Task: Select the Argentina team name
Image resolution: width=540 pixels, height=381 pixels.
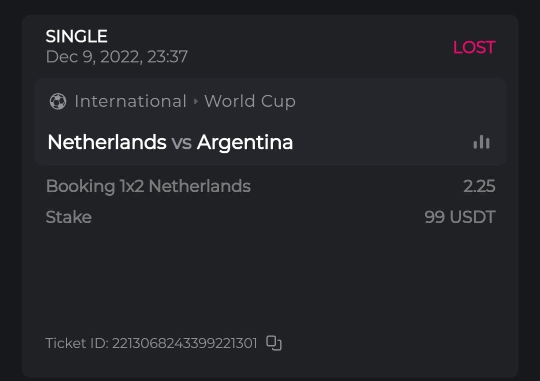Action: click(x=244, y=142)
